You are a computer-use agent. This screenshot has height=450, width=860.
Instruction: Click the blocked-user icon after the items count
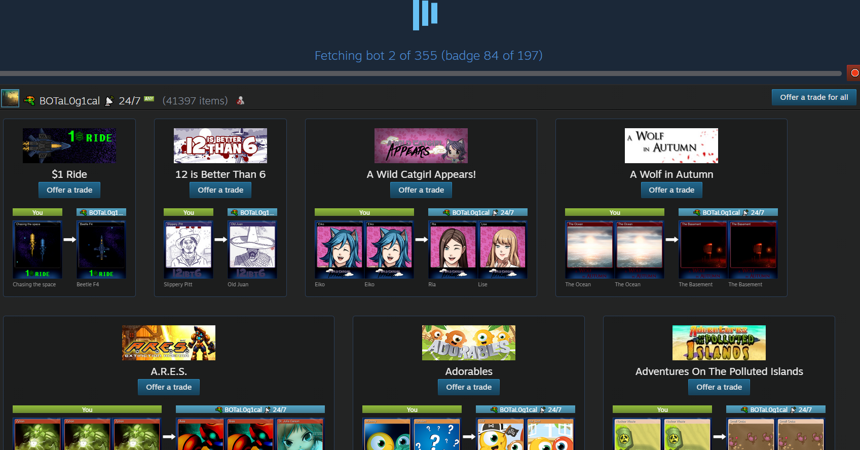(x=241, y=100)
